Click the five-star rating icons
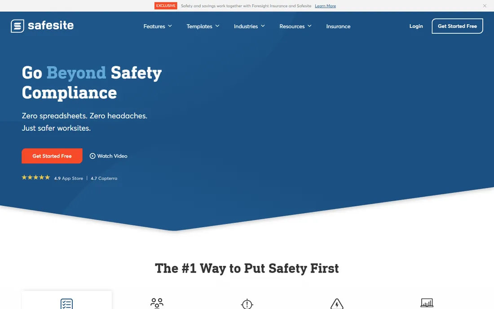The height and width of the screenshot is (309, 494). (x=35, y=177)
